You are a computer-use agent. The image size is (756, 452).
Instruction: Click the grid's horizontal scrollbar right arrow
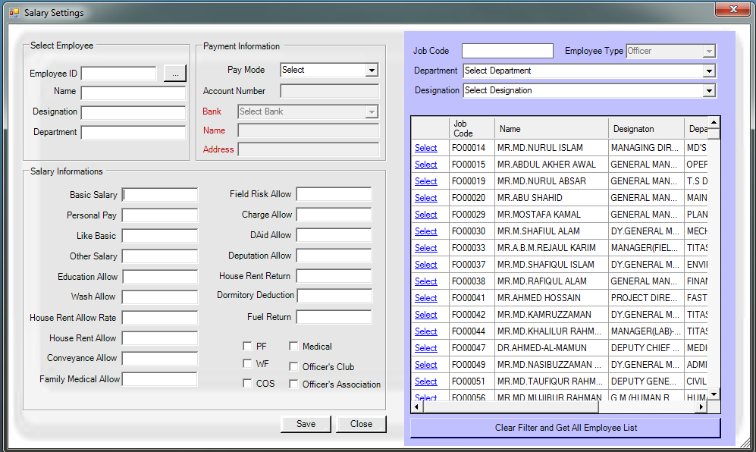coord(701,407)
